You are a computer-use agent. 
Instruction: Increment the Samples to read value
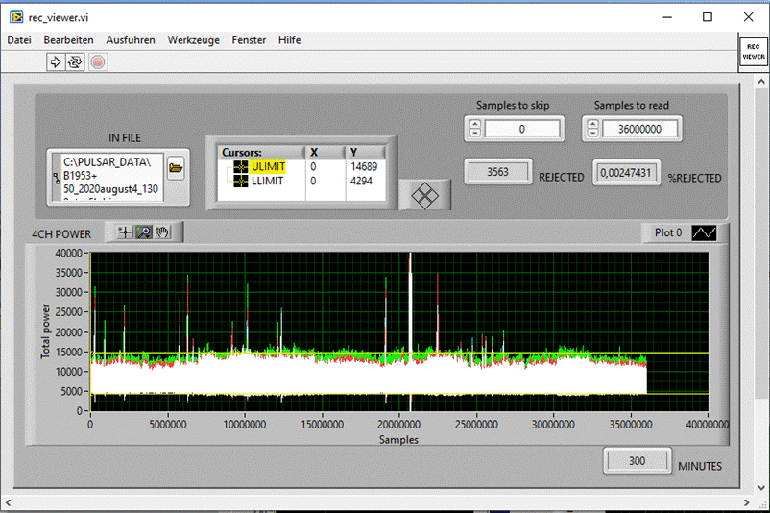592,124
